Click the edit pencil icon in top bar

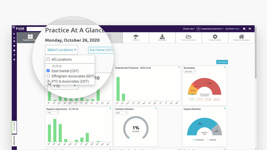pyautogui.click(x=244, y=29)
